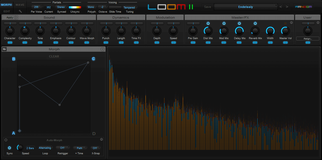Click the Assign... button
Screen dimensions: 322x160
(308, 39)
